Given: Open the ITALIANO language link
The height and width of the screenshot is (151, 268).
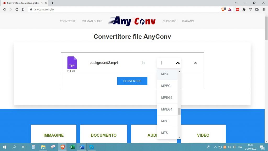Looking at the screenshot, I should [188, 21].
